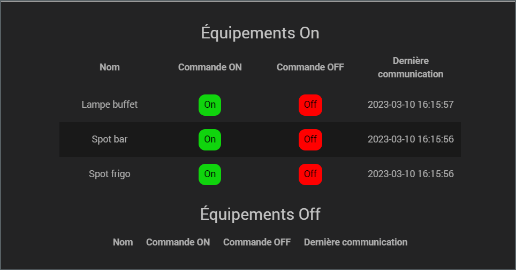Click Dernière communication header in Équipements On table
The height and width of the screenshot is (270, 516).
411,67
